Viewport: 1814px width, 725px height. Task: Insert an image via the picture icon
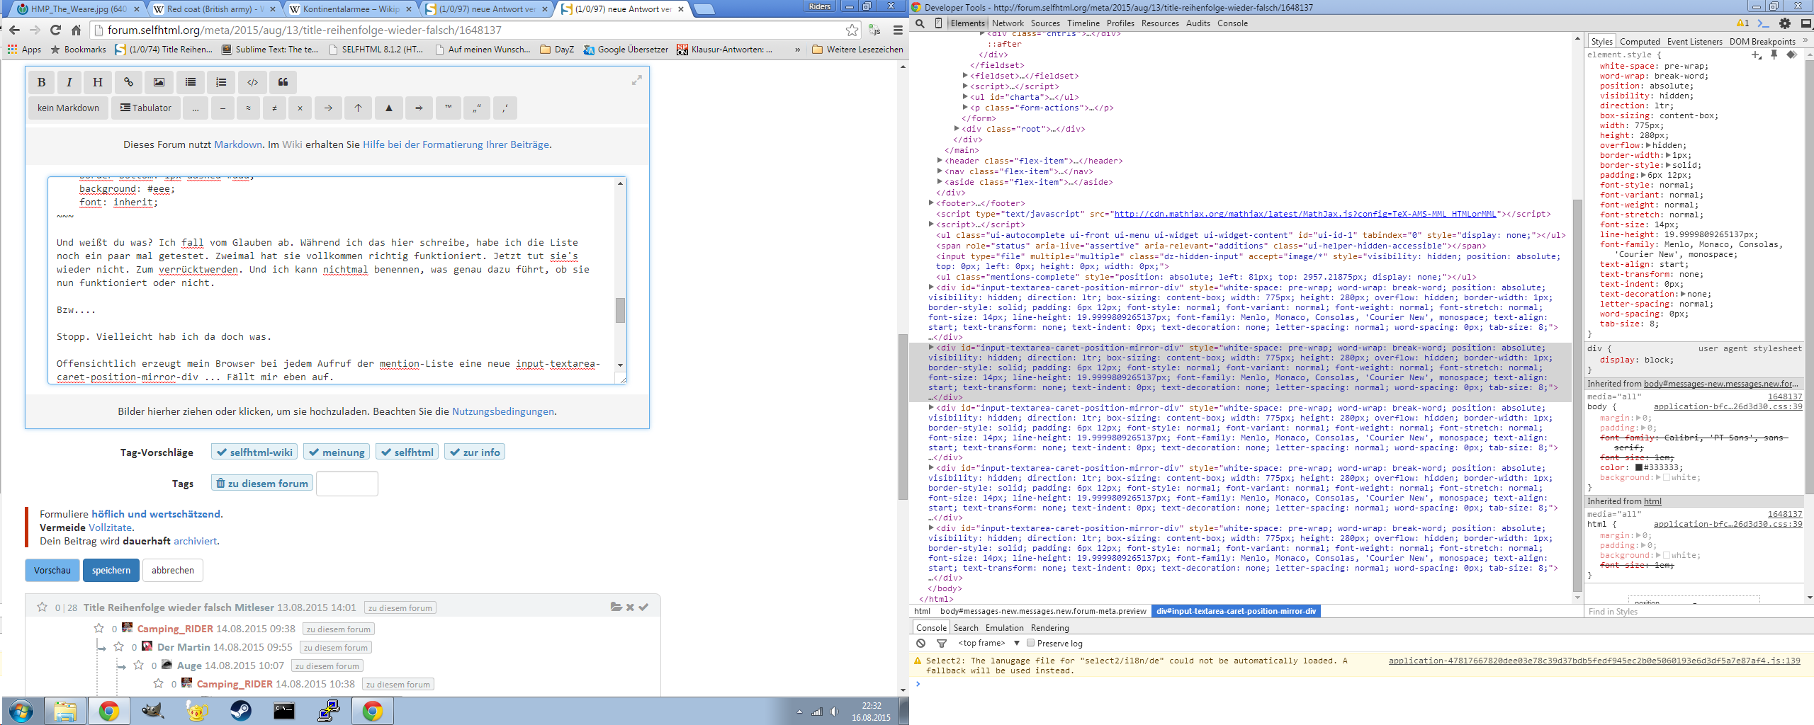coord(159,82)
